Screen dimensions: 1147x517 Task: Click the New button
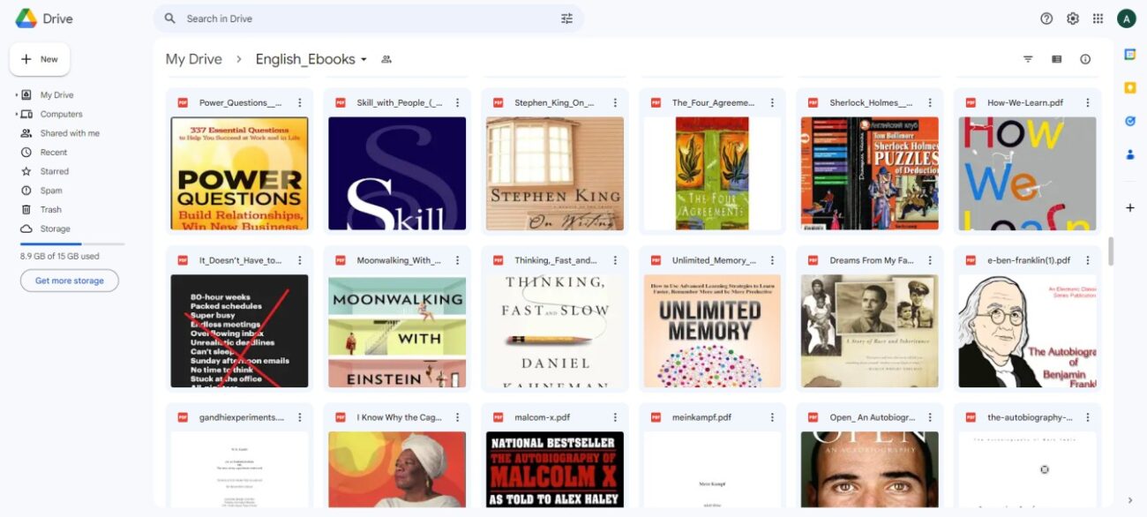(40, 59)
